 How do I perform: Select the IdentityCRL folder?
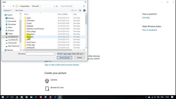pos(31,48)
